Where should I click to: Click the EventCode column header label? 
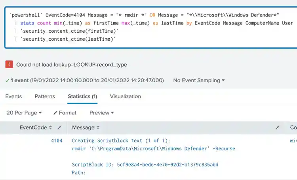coord(33,127)
